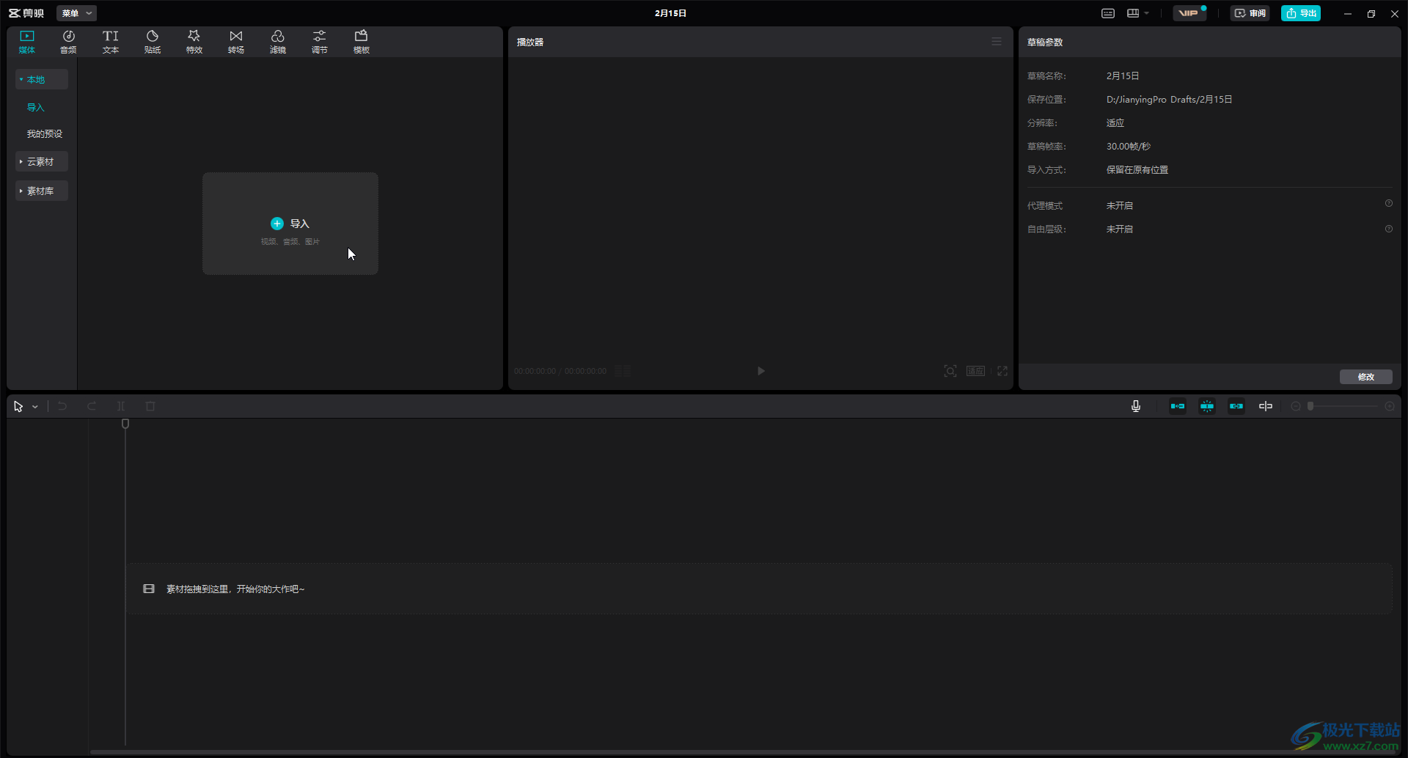The height and width of the screenshot is (758, 1408).
Task: Open the 媒体 (Media) tab
Action: (x=27, y=42)
